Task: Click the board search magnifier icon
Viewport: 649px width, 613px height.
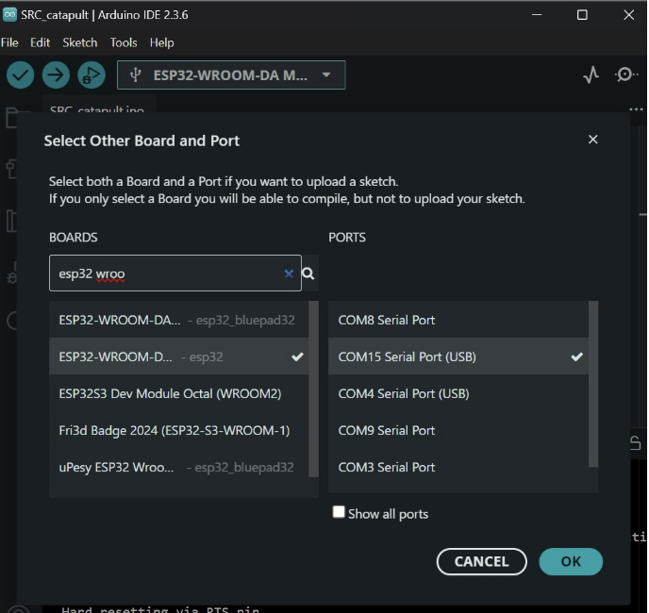Action: click(x=308, y=273)
